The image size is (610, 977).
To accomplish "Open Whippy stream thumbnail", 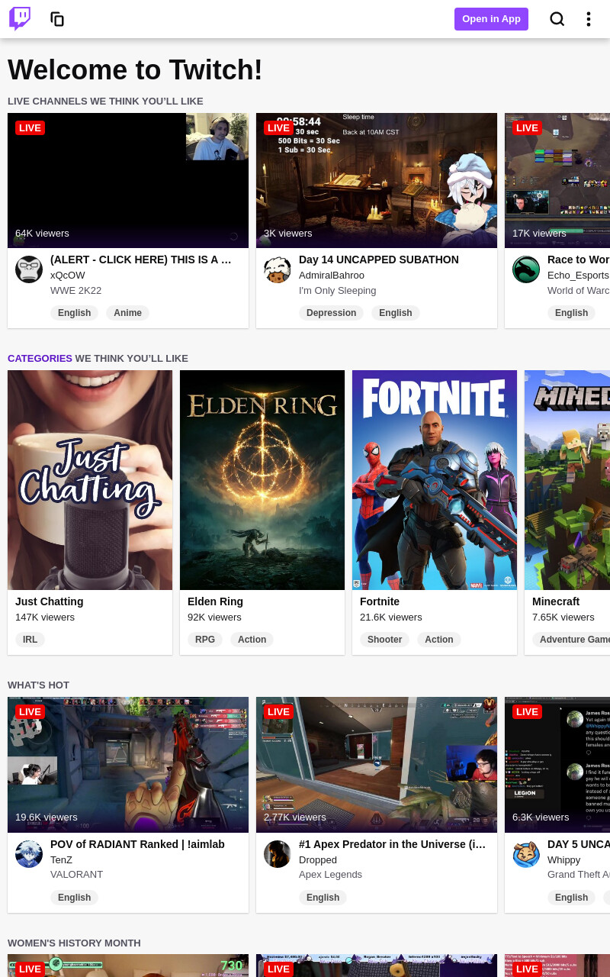I will [x=557, y=765].
